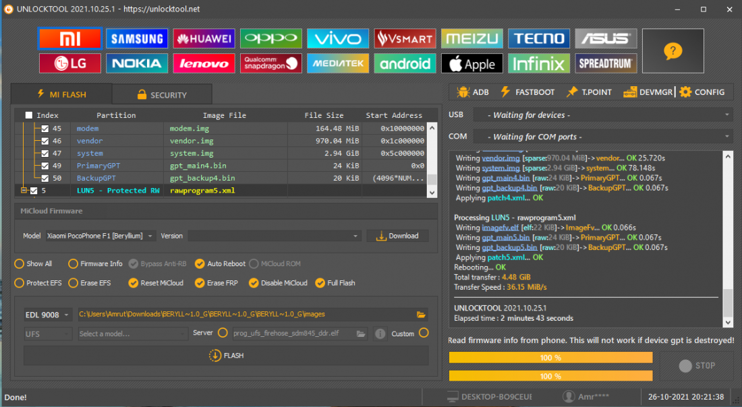Screen dimensions: 742x407
Task: Click the STOP button
Action: tap(697, 366)
